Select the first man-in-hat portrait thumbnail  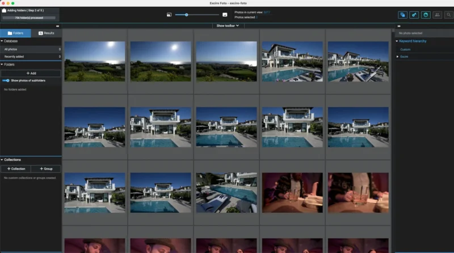pyautogui.click(x=95, y=246)
